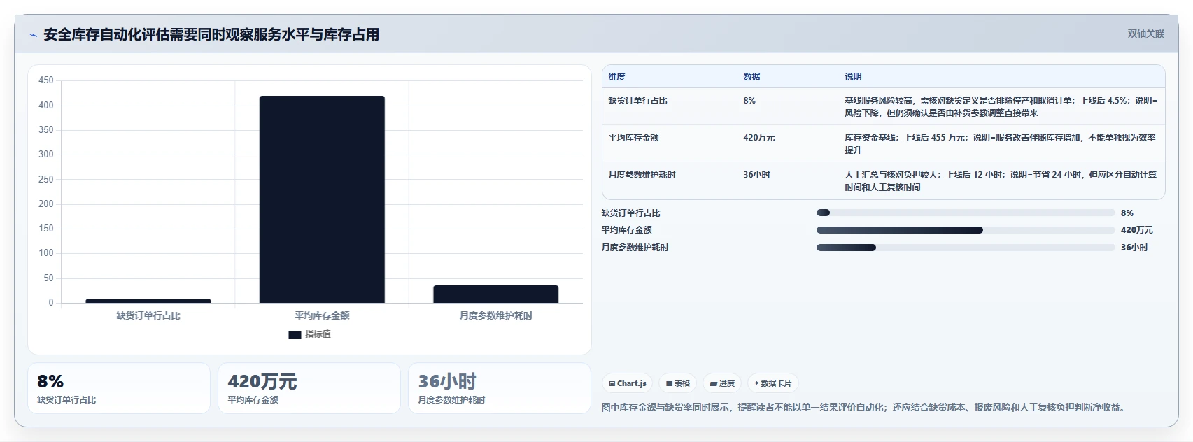The height and width of the screenshot is (442, 1193).
Task: Click the blue icon left of the title
Action: (x=33, y=35)
